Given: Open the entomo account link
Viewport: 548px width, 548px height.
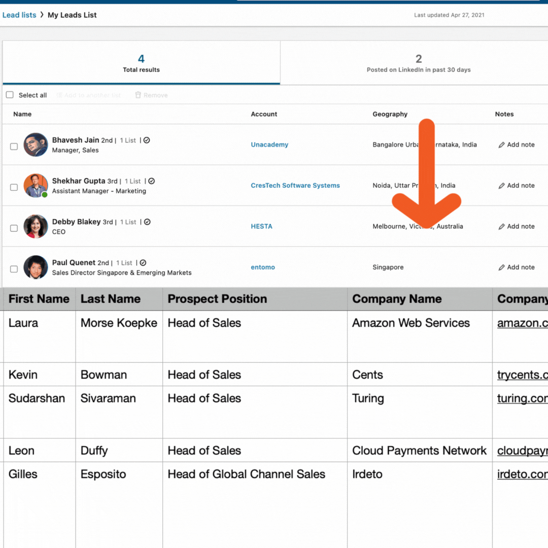Looking at the screenshot, I should [263, 267].
